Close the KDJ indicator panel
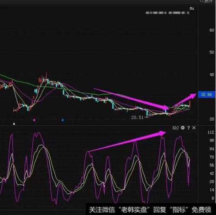 [x=194, y=128]
